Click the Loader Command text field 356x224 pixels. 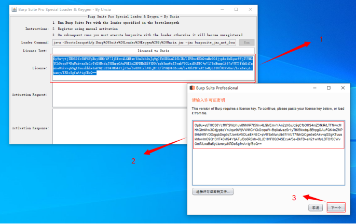pyautogui.click(x=144, y=42)
